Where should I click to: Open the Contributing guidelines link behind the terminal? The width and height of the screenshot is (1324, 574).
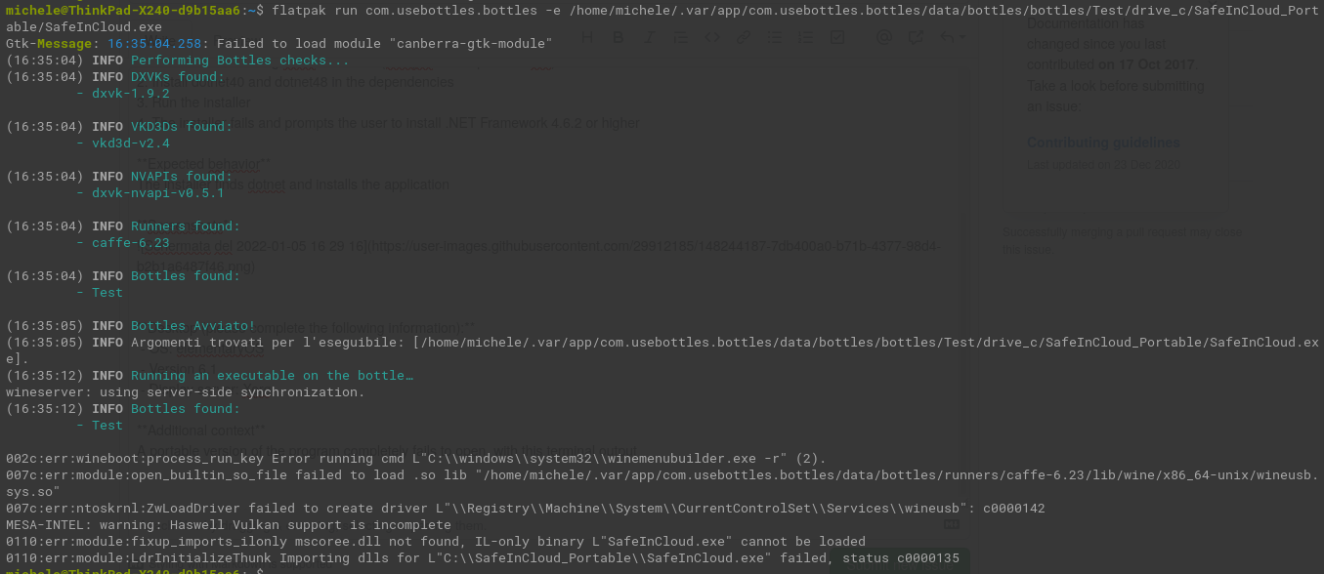(1103, 143)
